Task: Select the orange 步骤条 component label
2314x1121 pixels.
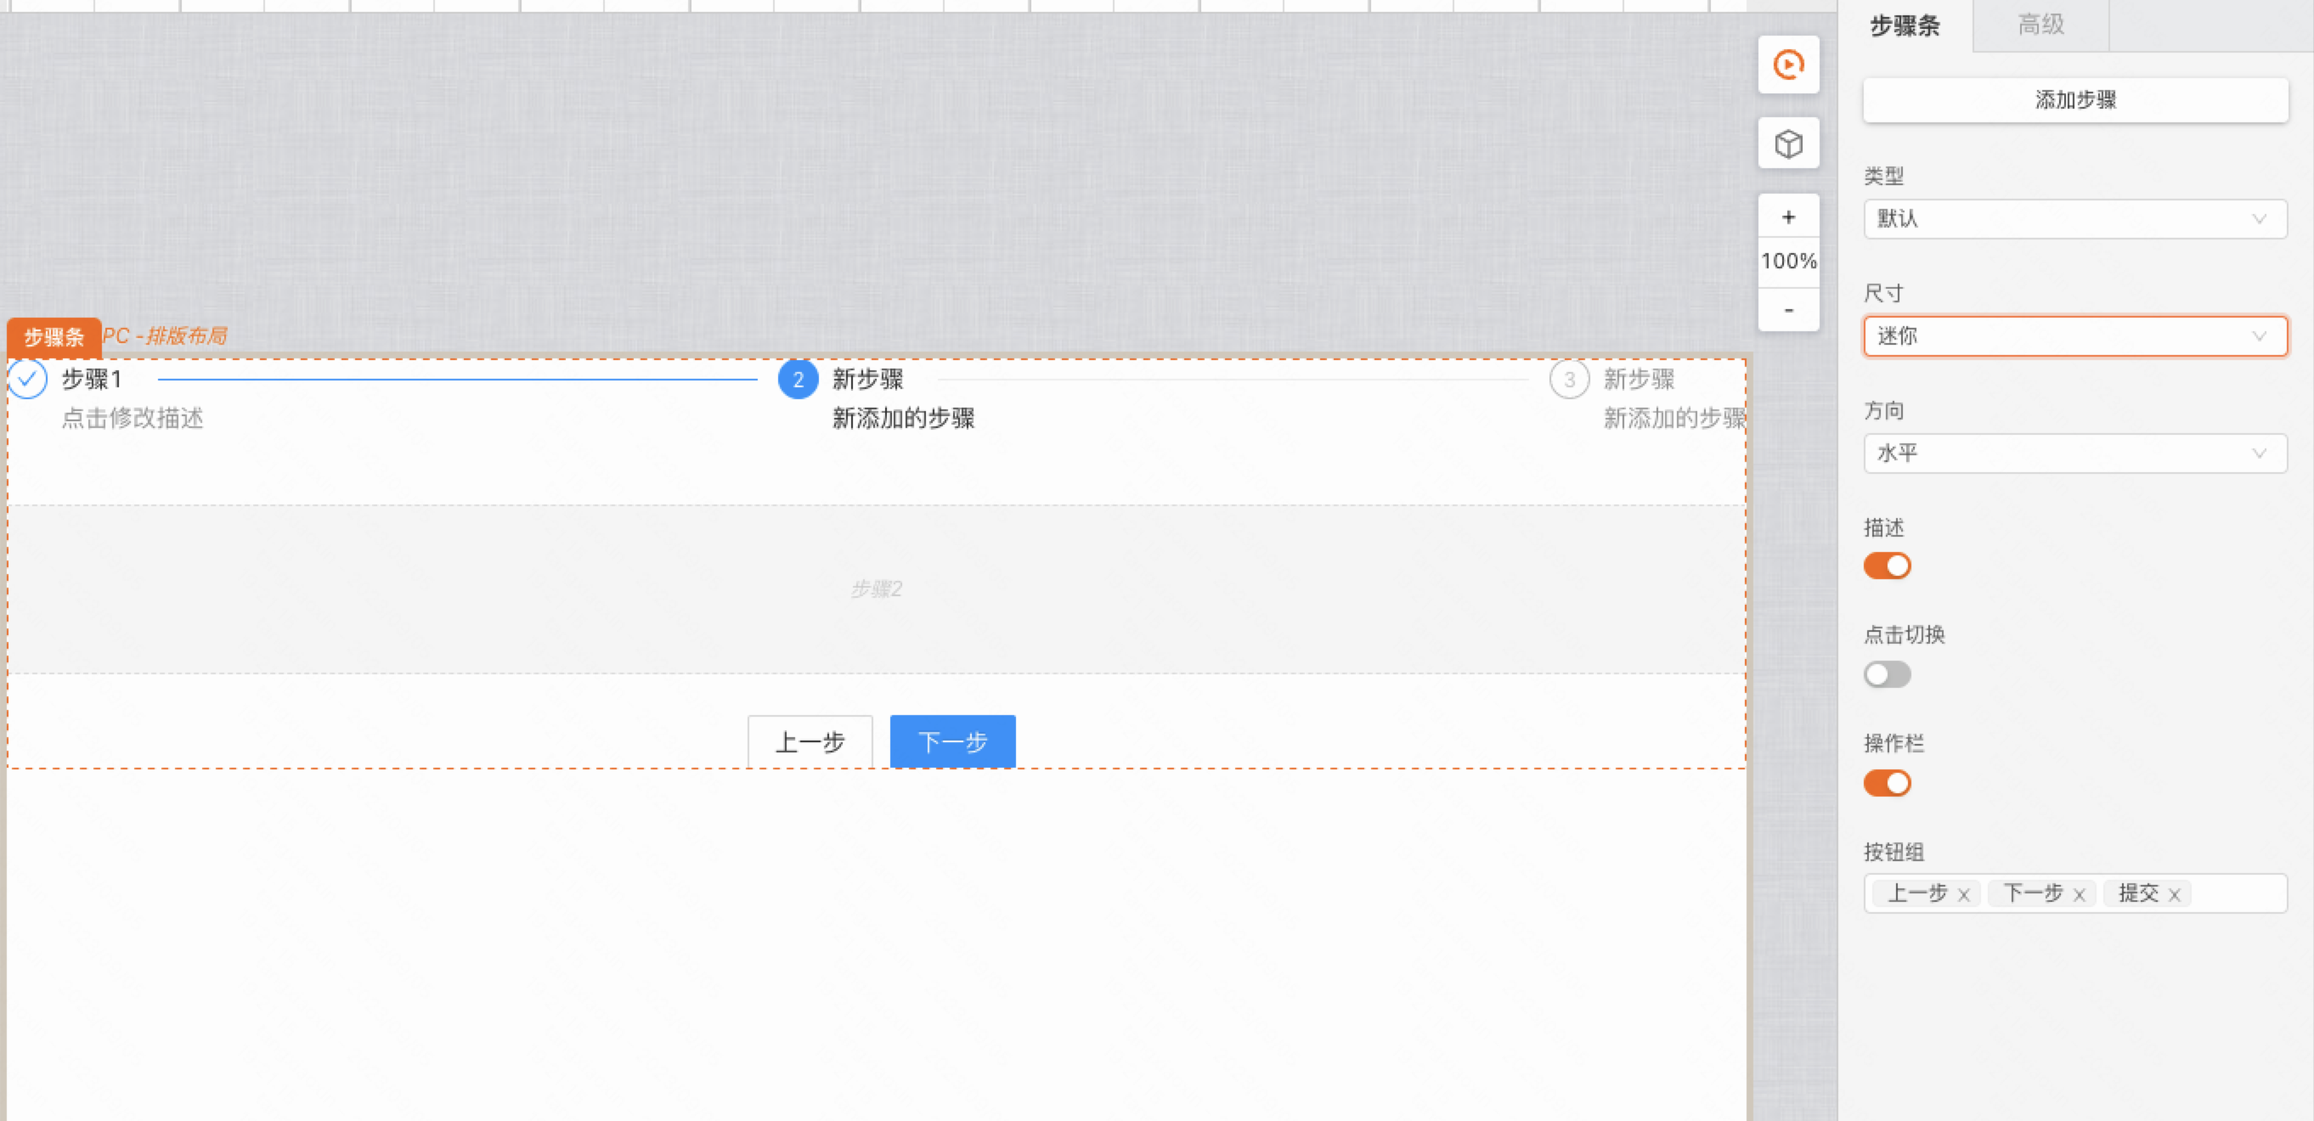Action: pos(53,337)
